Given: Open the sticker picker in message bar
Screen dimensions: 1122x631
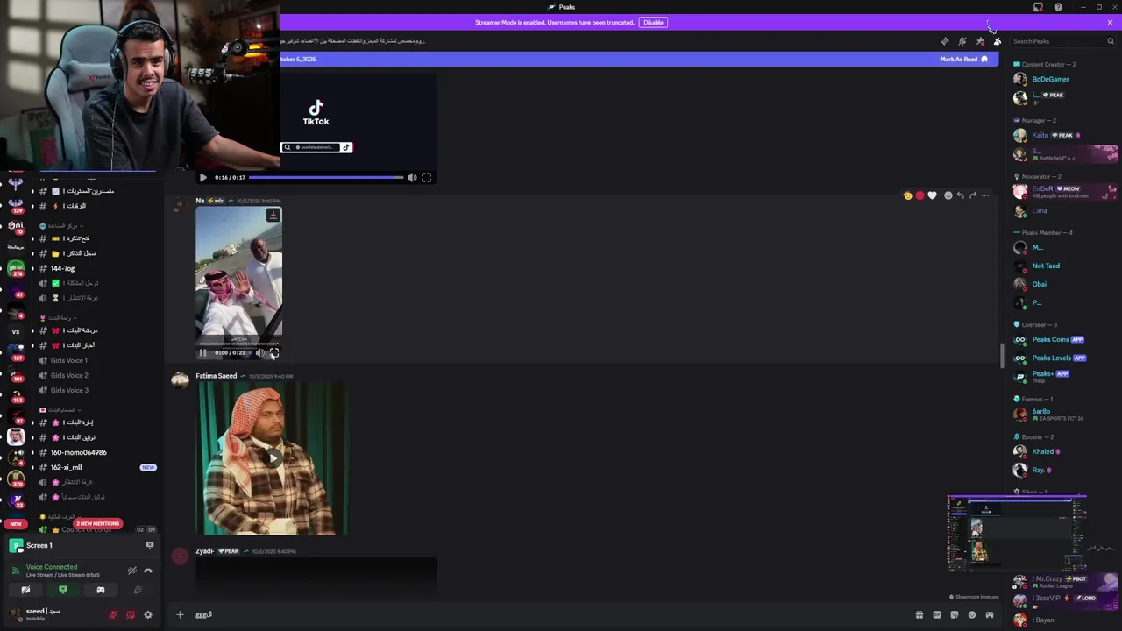Looking at the screenshot, I should [955, 614].
